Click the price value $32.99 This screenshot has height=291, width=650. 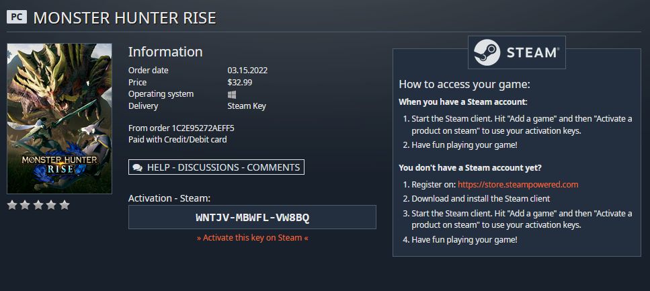pyautogui.click(x=239, y=83)
